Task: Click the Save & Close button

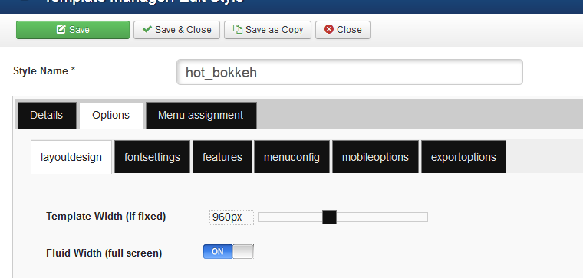Action: (177, 30)
